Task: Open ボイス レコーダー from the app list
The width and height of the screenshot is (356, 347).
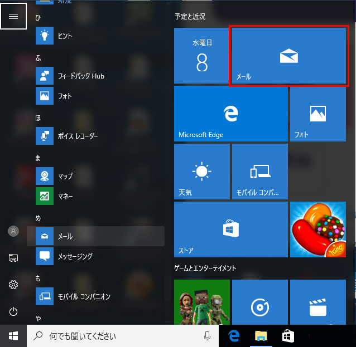Action: (x=77, y=136)
